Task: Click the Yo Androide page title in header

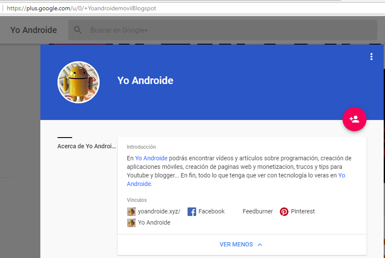Action: coord(33,30)
